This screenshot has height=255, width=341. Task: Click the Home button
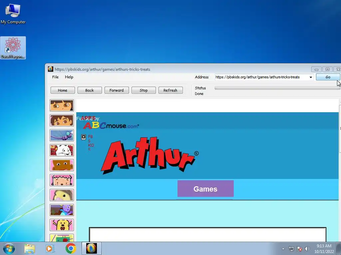pyautogui.click(x=63, y=90)
